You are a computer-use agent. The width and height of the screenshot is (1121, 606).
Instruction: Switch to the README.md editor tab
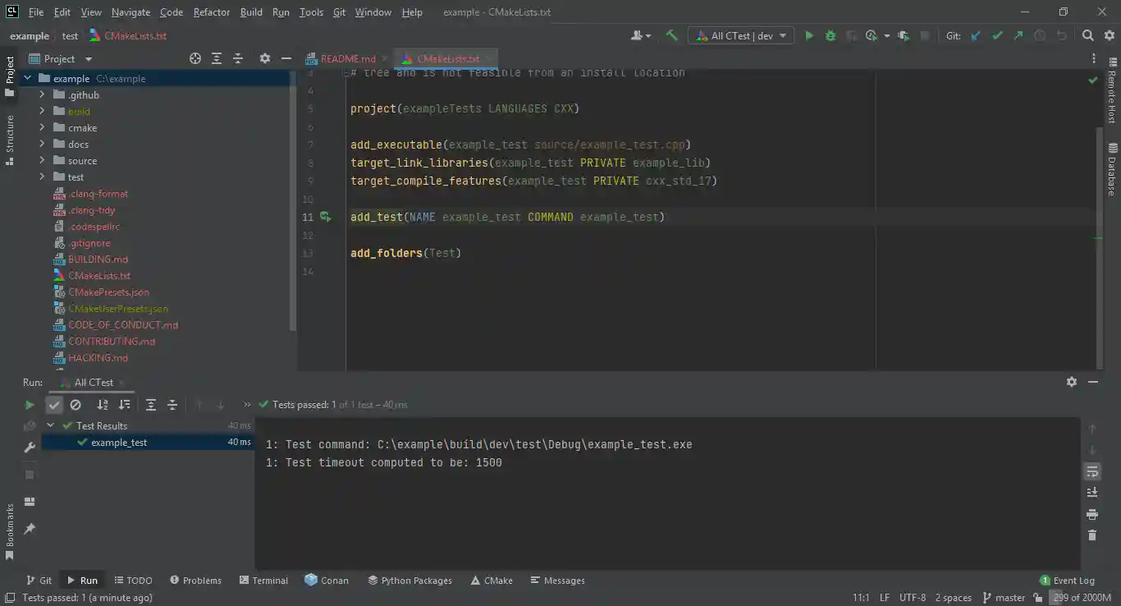(x=346, y=58)
